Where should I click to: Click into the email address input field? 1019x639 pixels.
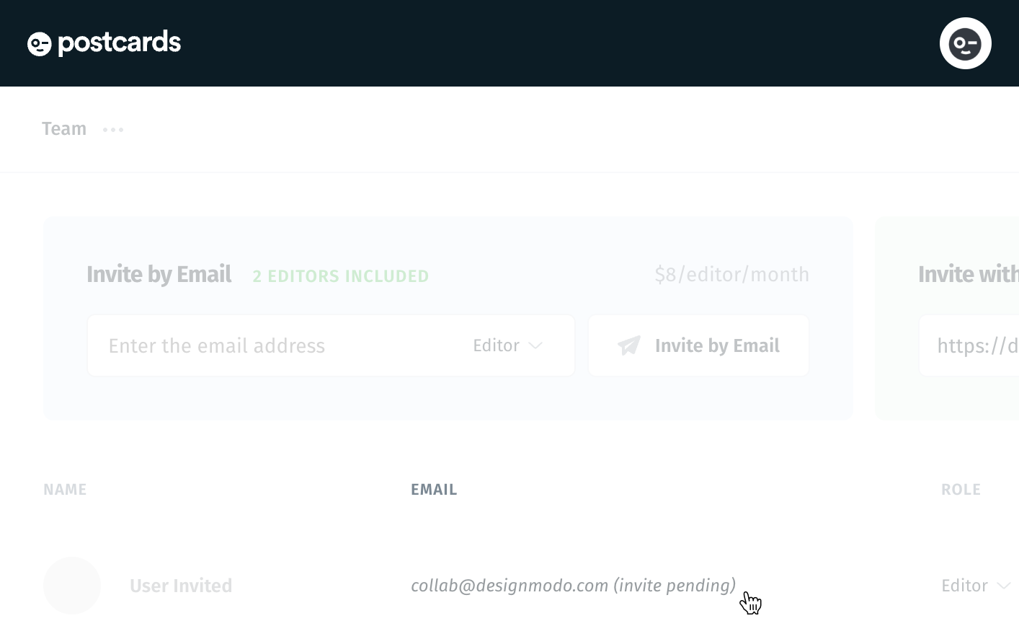point(277,345)
